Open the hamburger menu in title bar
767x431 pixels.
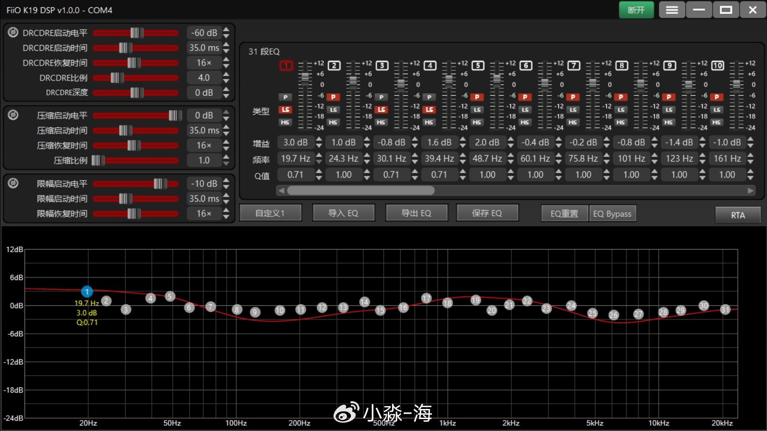pos(672,10)
